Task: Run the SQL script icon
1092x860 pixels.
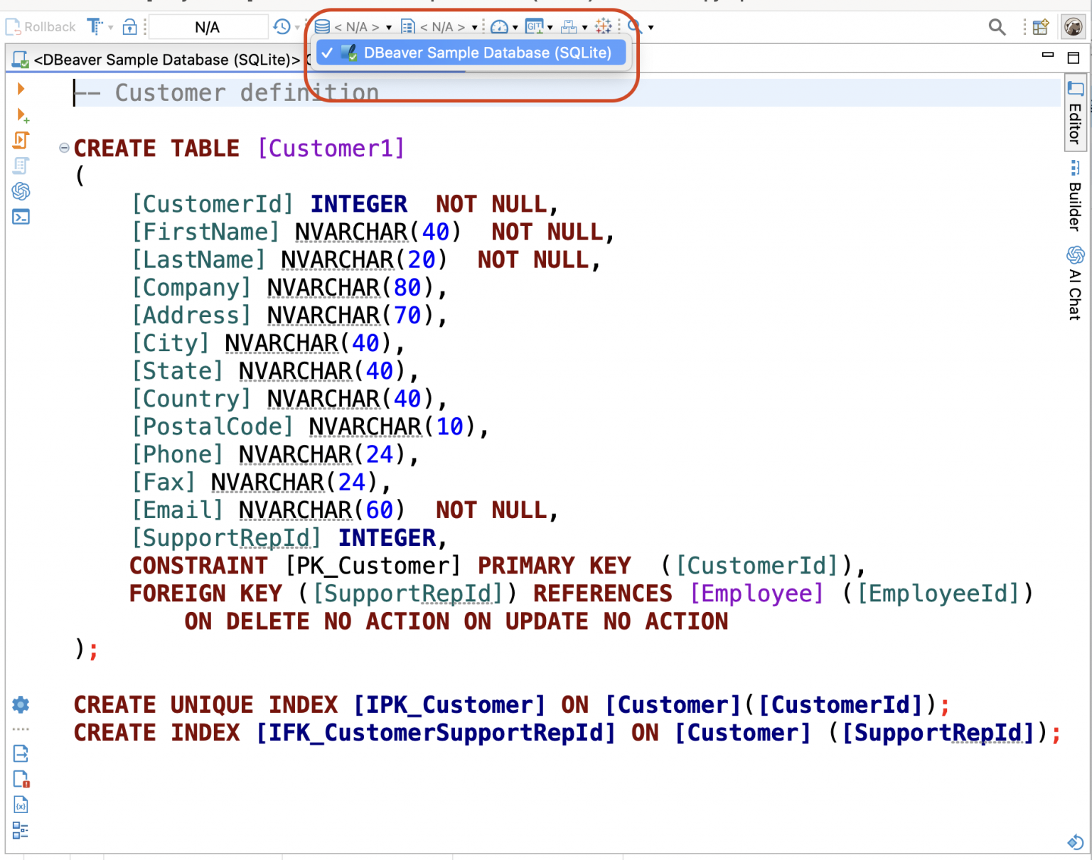Action: click(21, 140)
